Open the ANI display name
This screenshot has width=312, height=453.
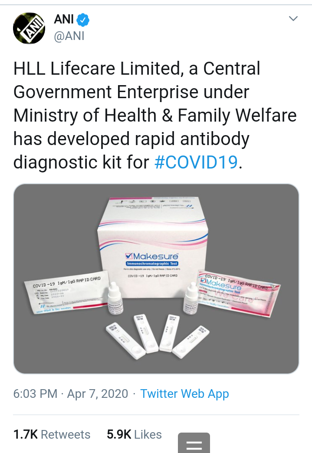64,20
